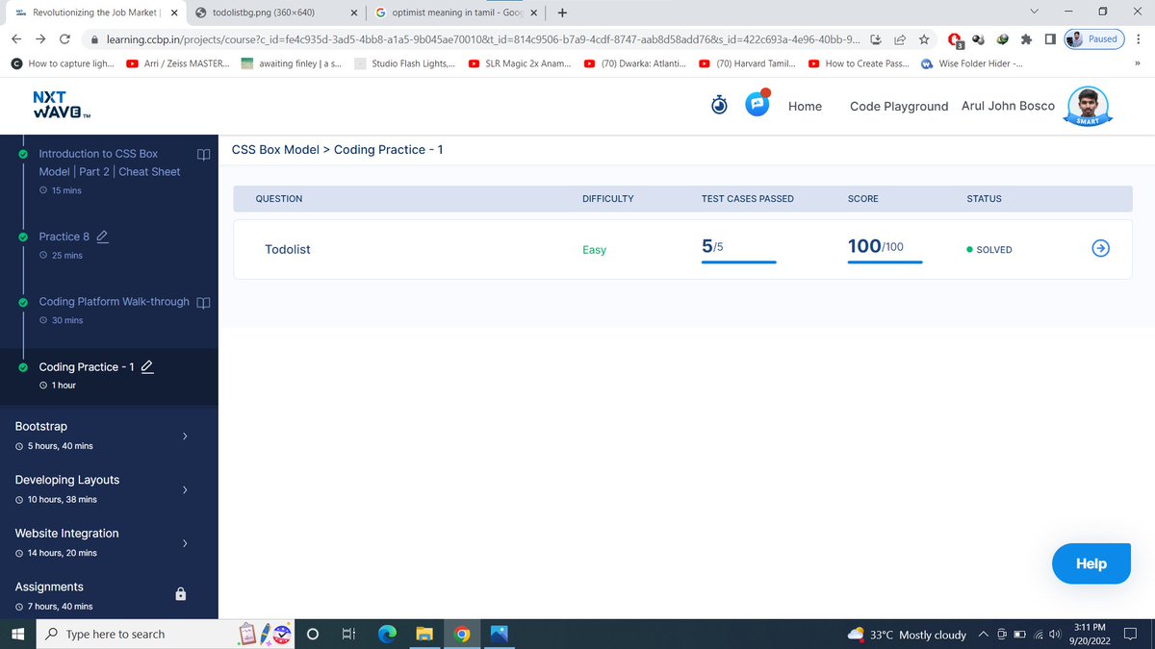Screen dimensions: 1155x649
Task: Open the Todolist question
Action: (x=287, y=249)
